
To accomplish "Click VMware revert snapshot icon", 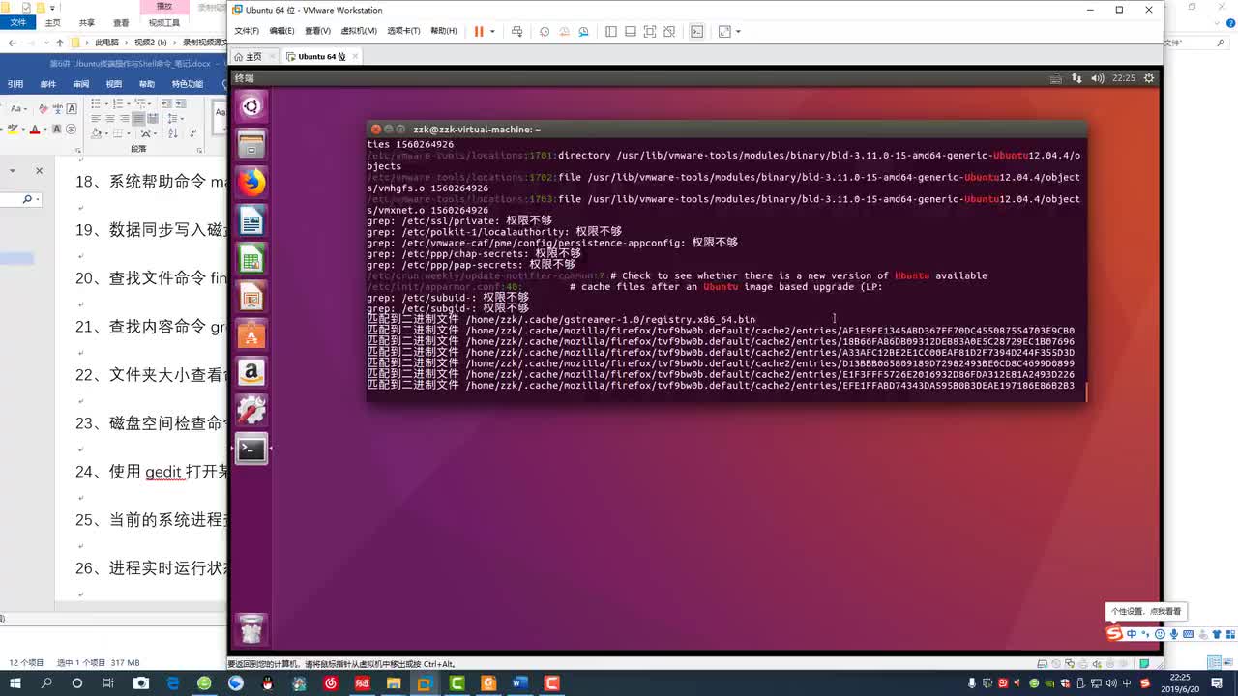I will 564,31.
